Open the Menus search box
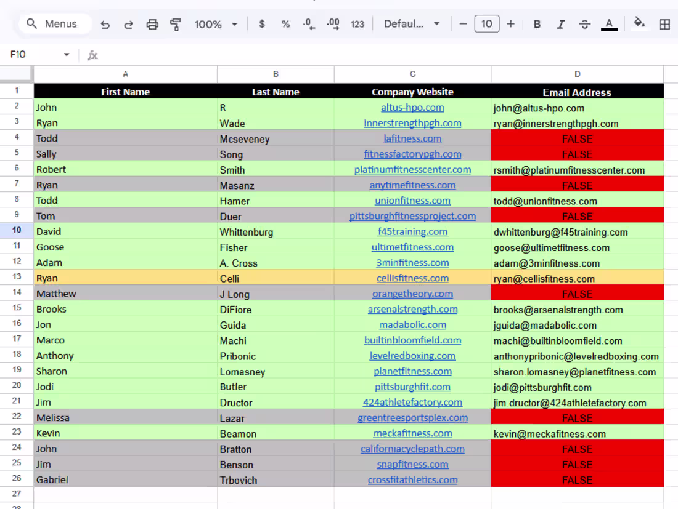 point(55,24)
